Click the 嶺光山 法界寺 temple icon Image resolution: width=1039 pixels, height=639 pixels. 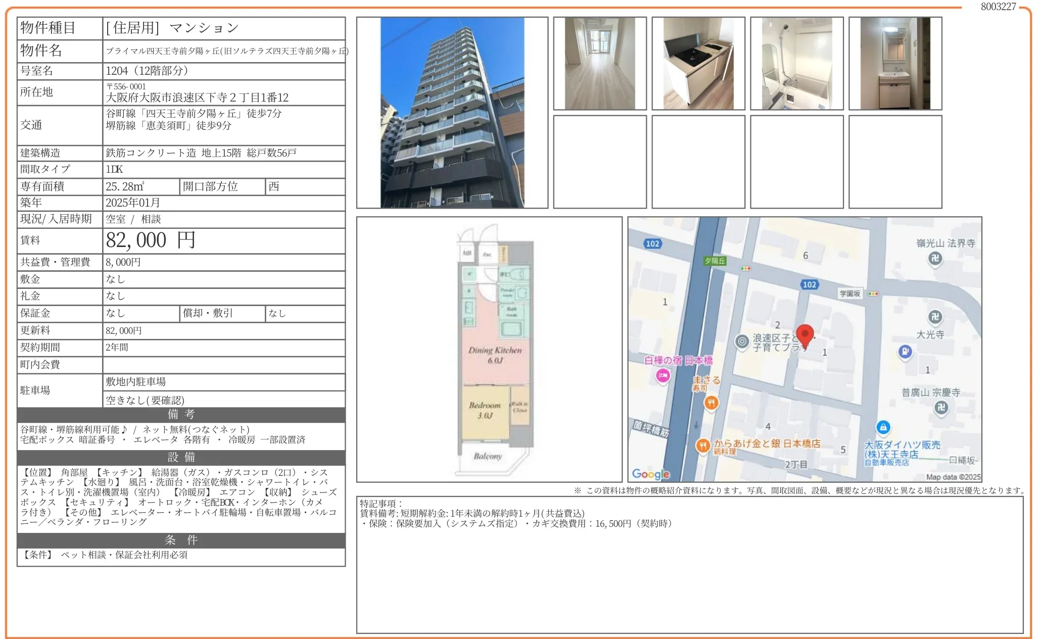(935, 259)
